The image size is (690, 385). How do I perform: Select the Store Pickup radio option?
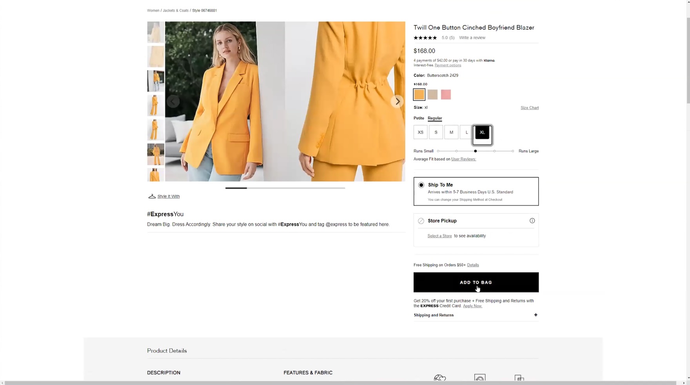coord(421,221)
